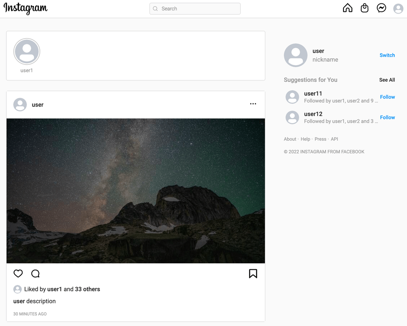Click the '30 MINUTES AGO' timestamp
The height and width of the screenshot is (326, 407).
pos(30,314)
